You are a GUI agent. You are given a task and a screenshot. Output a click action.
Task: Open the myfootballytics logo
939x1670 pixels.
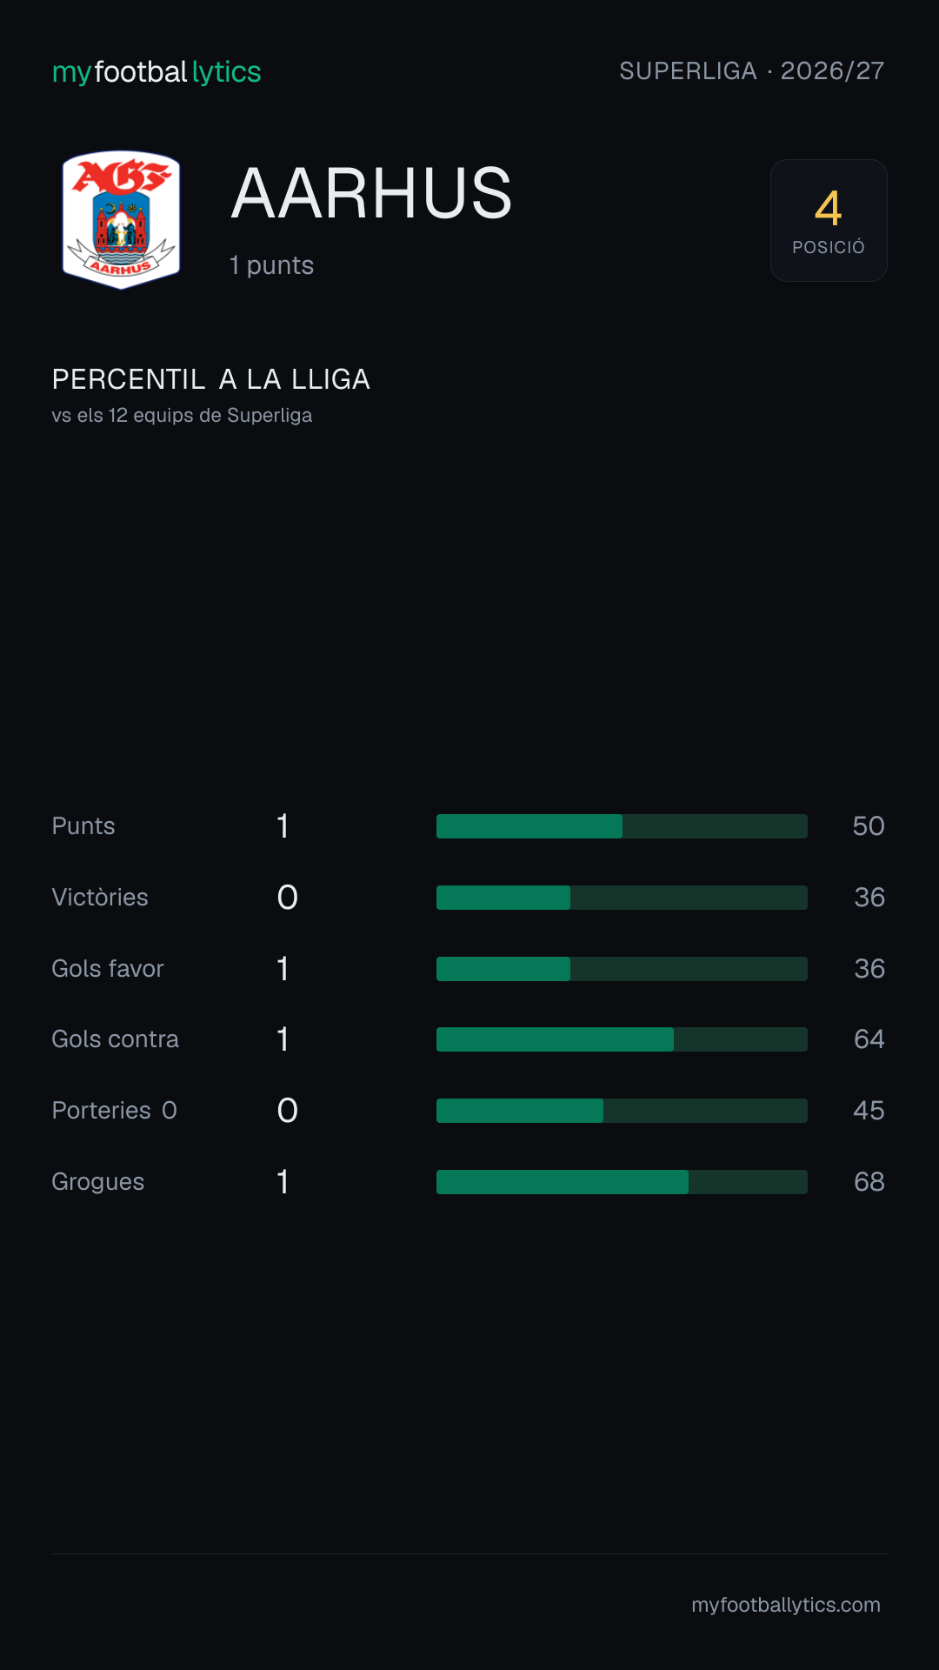156,72
